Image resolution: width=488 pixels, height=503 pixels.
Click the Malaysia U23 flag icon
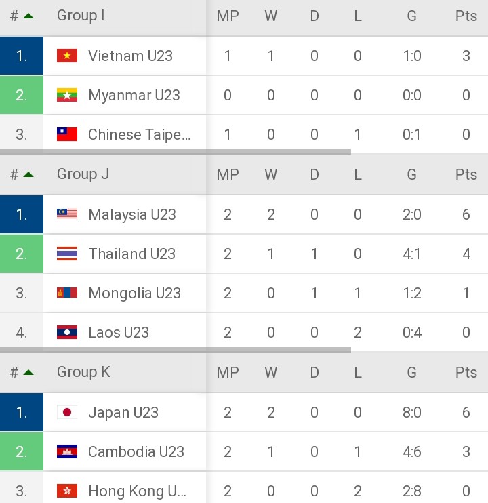(67, 214)
